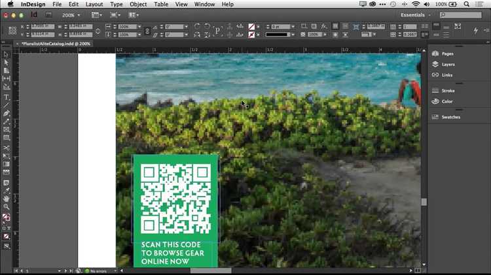Open the Color panel
This screenshot has width=491, height=275.
coord(442,101)
